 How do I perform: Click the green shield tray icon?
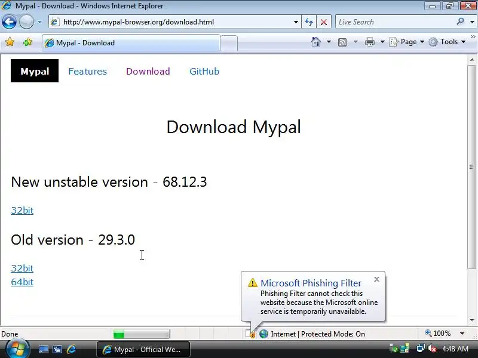point(393,348)
